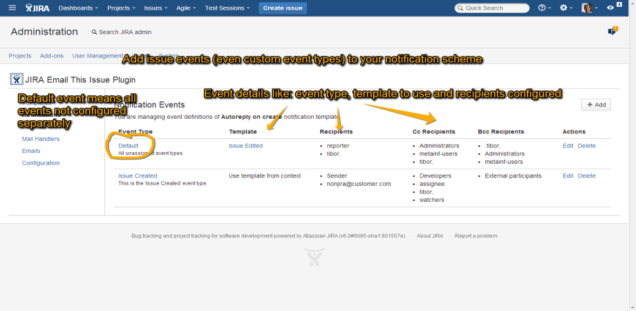Switch to the Projects admin tab
Image resolution: width=636 pixels, height=311 pixels.
click(20, 56)
